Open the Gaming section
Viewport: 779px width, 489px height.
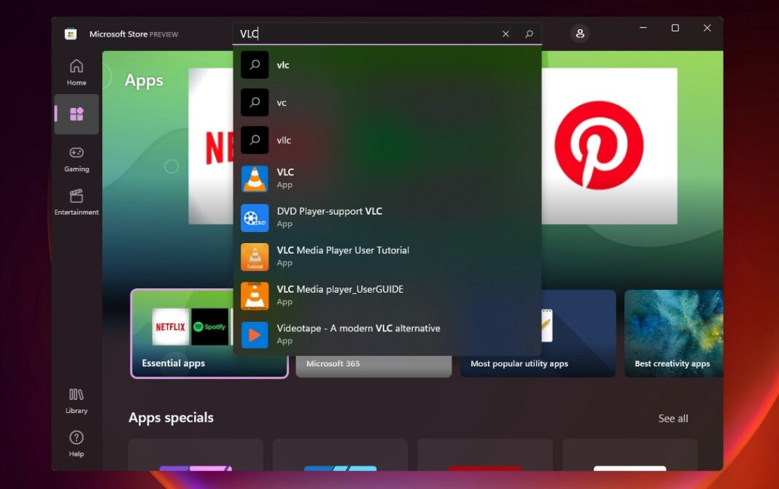coord(76,157)
